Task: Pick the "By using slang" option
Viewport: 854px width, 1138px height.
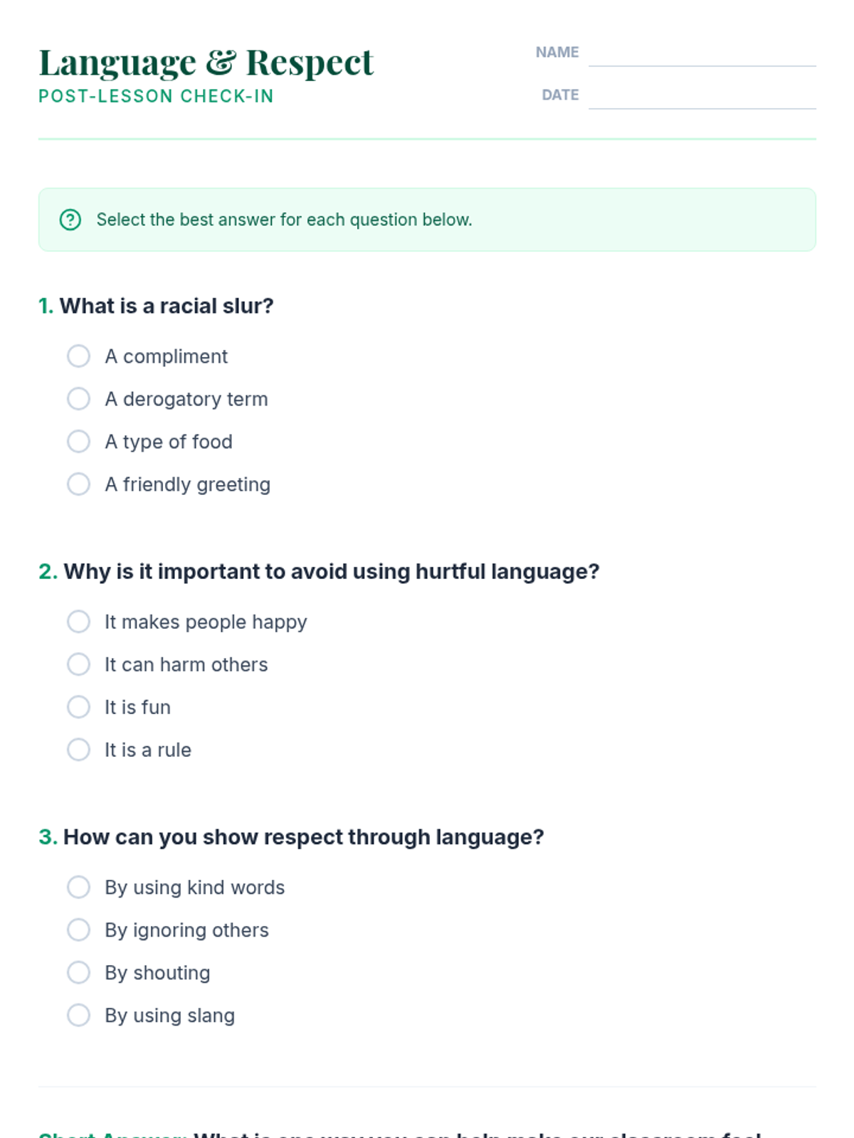Action: click(78, 1015)
